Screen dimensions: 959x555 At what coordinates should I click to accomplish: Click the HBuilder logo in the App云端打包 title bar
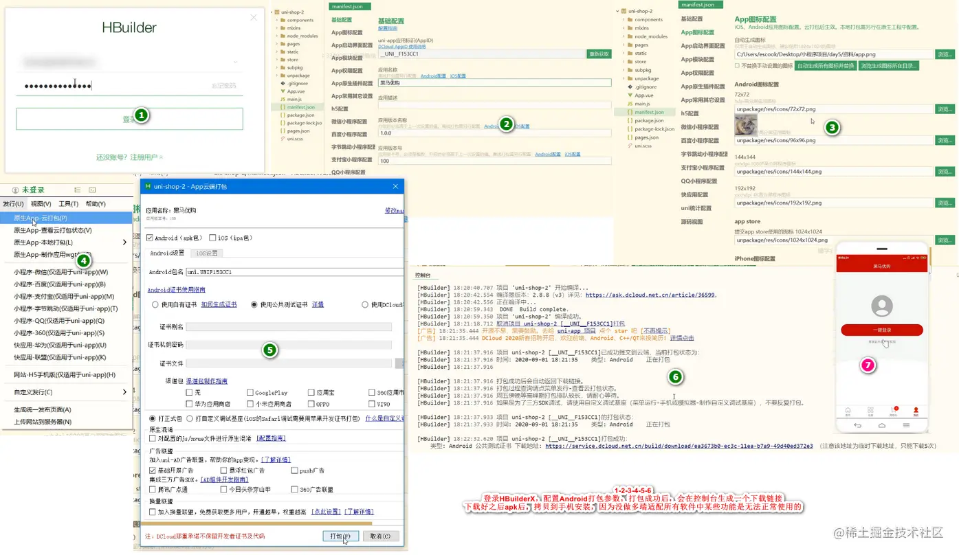[x=148, y=186]
